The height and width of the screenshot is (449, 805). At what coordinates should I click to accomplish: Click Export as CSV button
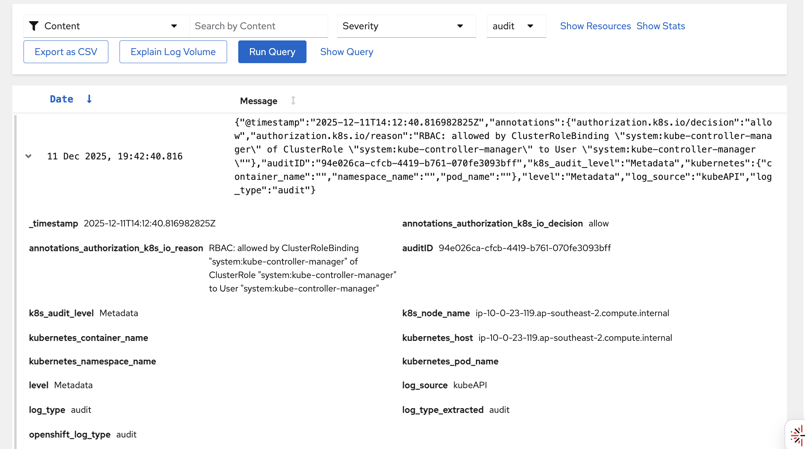[66, 52]
